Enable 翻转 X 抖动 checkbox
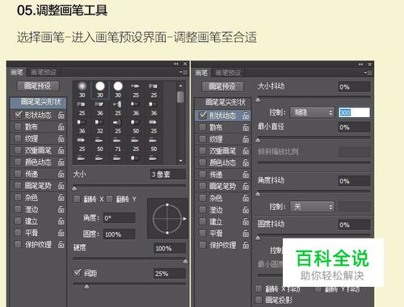 [x=259, y=288]
